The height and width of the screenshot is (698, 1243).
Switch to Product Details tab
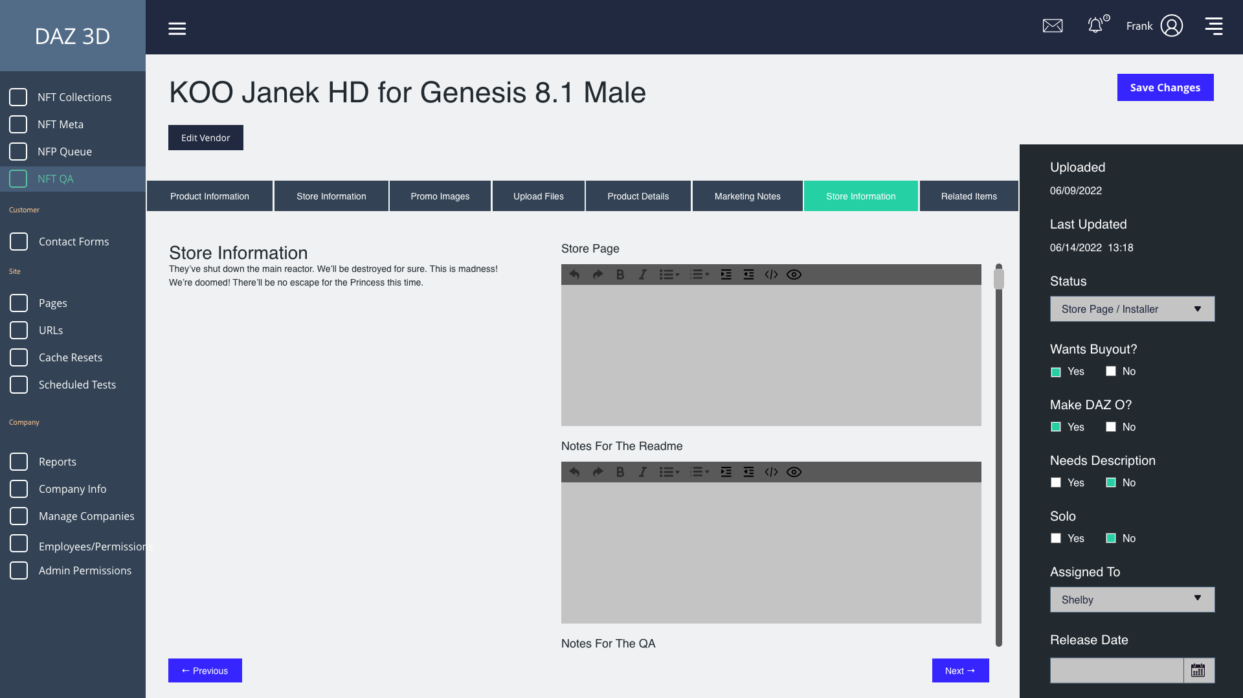638,196
